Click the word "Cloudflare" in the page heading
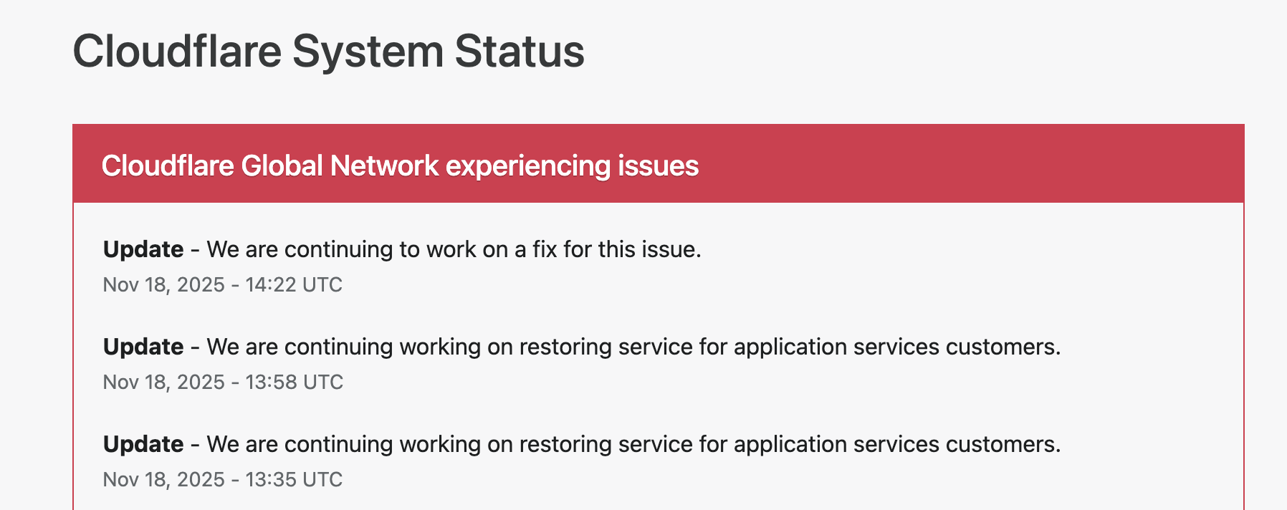Viewport: 1287px width, 510px height. click(177, 52)
